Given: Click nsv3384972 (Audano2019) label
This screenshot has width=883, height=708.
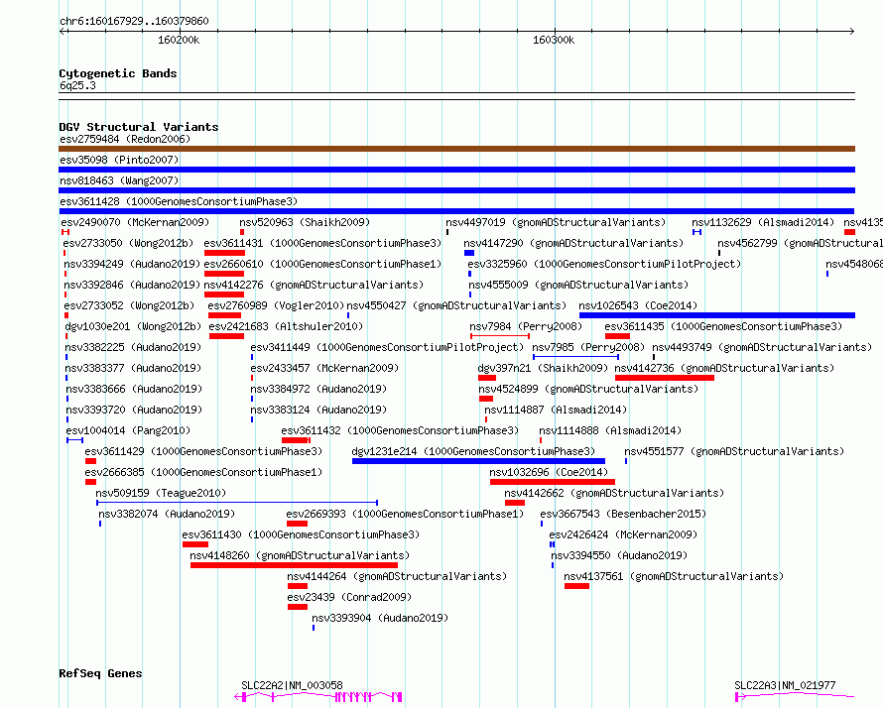Looking at the screenshot, I should pos(318,389).
